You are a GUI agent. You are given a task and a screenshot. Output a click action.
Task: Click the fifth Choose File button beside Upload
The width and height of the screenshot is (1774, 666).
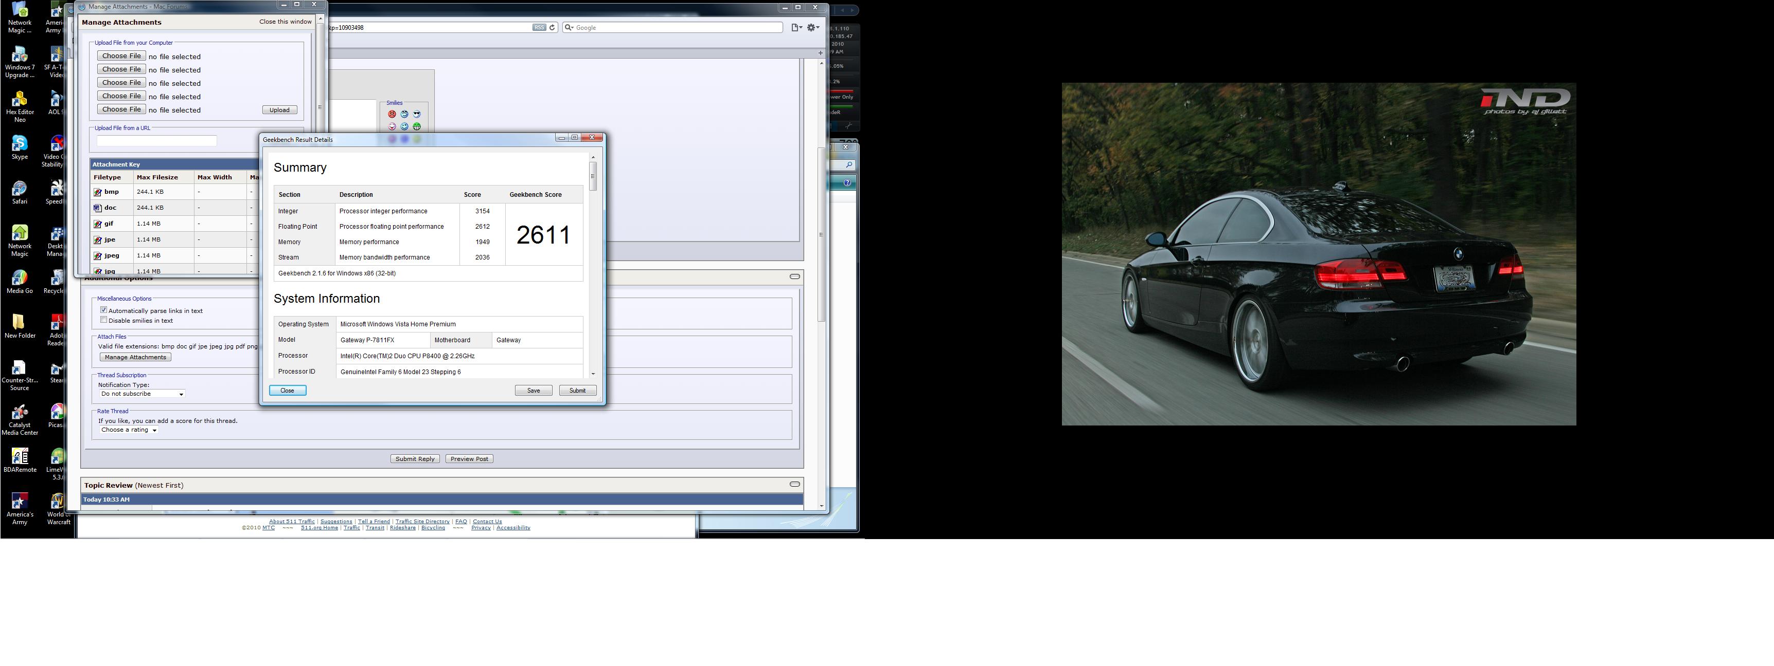tap(121, 109)
